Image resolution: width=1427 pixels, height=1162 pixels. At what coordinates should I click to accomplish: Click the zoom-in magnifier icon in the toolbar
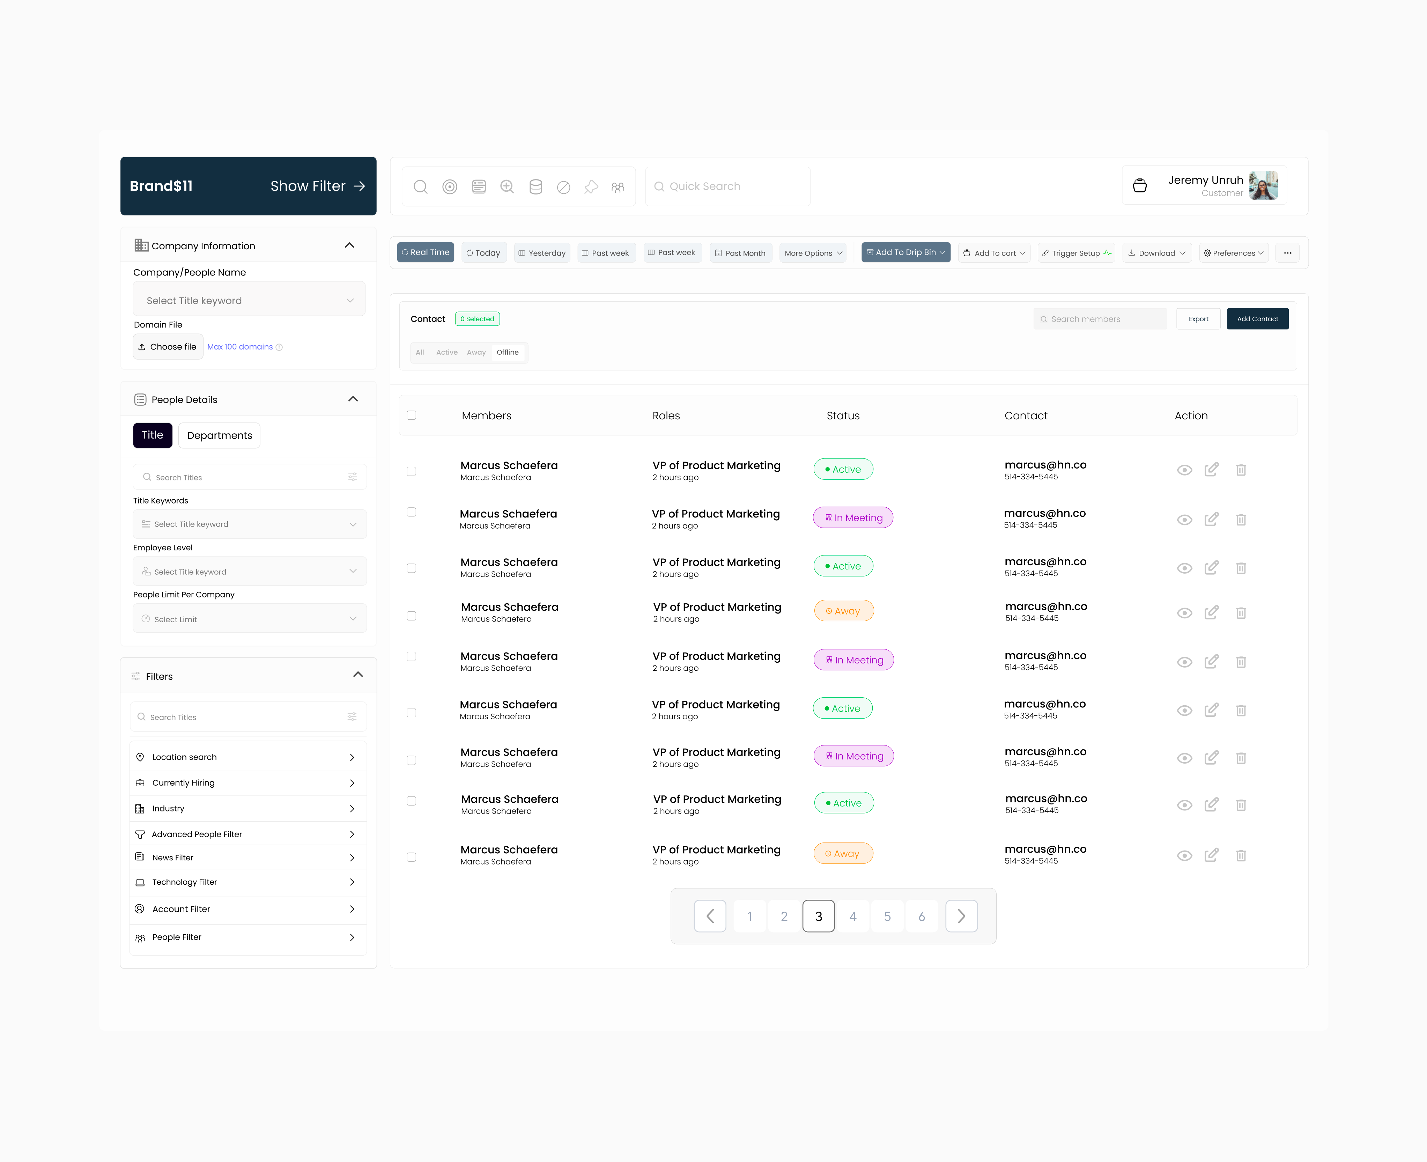click(x=507, y=186)
